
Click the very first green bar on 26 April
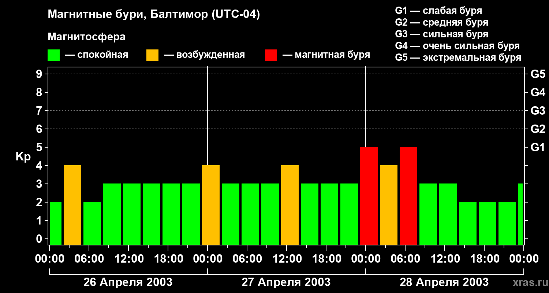[55, 223]
